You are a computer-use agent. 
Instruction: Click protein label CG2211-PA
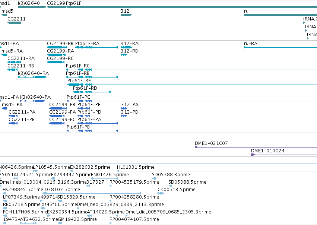22,112
